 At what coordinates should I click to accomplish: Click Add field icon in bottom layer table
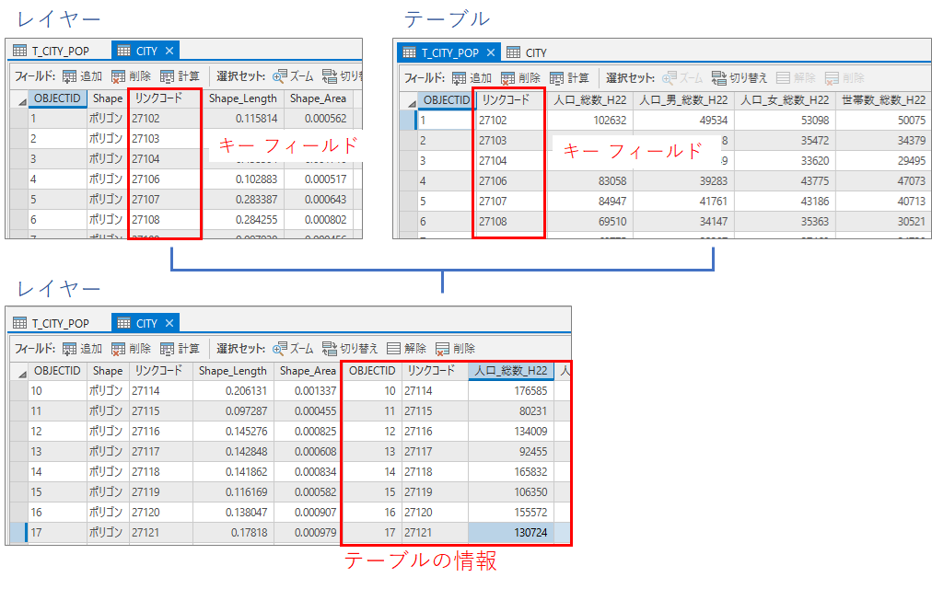pos(70,349)
